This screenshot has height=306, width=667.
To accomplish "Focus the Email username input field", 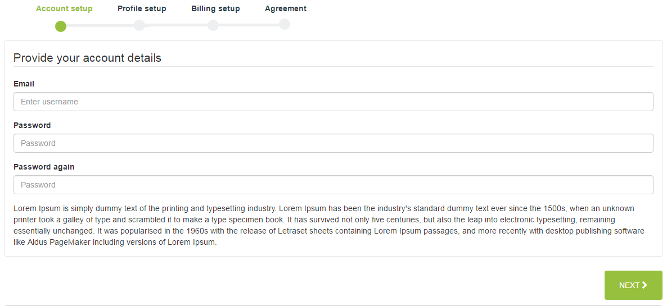I will [x=333, y=102].
